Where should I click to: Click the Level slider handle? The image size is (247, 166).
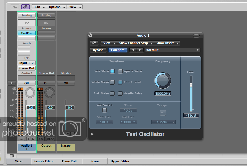[191, 85]
